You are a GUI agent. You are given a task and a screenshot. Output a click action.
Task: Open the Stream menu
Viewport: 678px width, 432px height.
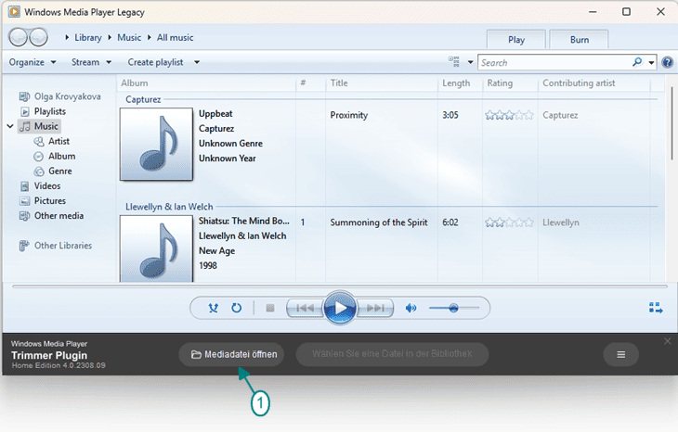tap(91, 62)
